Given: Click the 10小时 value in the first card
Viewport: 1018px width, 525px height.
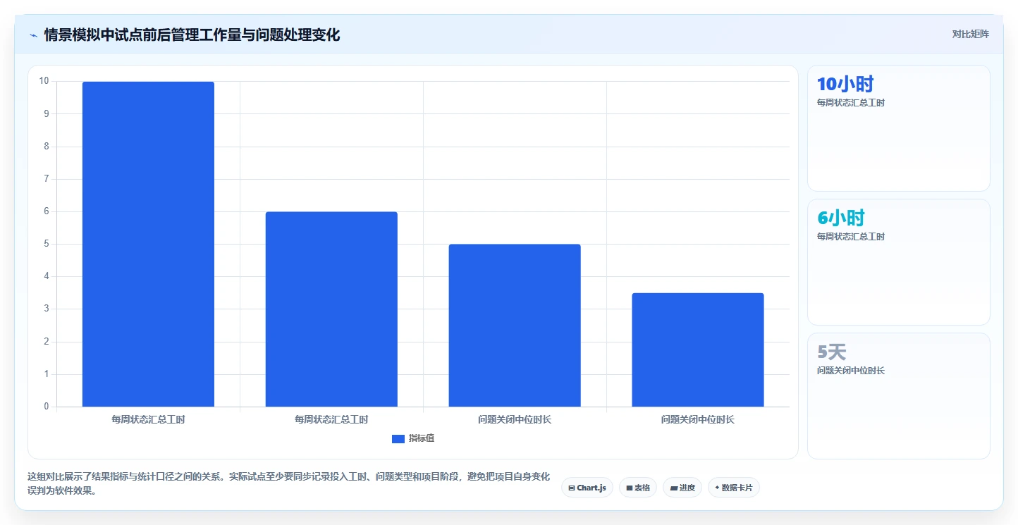Looking at the screenshot, I should tap(845, 84).
